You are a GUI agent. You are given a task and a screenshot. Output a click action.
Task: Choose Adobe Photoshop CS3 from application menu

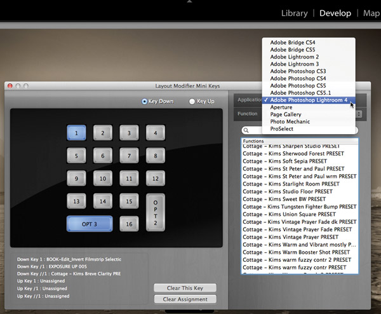pos(309,71)
